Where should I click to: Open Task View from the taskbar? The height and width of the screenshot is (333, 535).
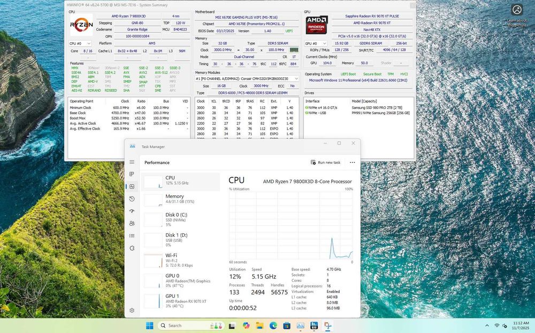point(232,326)
